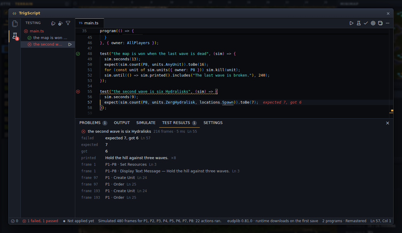Click the problems count '0' in status bar
Viewport: 402px width, 233px height.
tap(14, 221)
